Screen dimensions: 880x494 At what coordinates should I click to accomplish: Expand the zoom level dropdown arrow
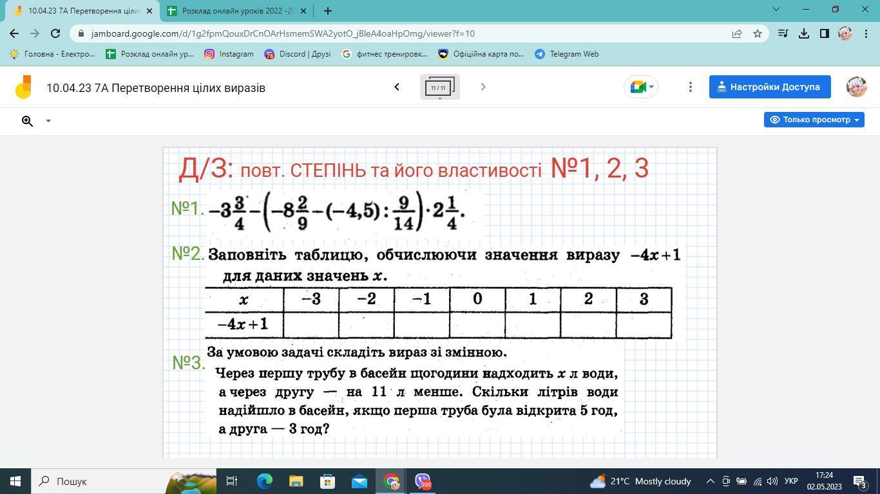point(48,121)
